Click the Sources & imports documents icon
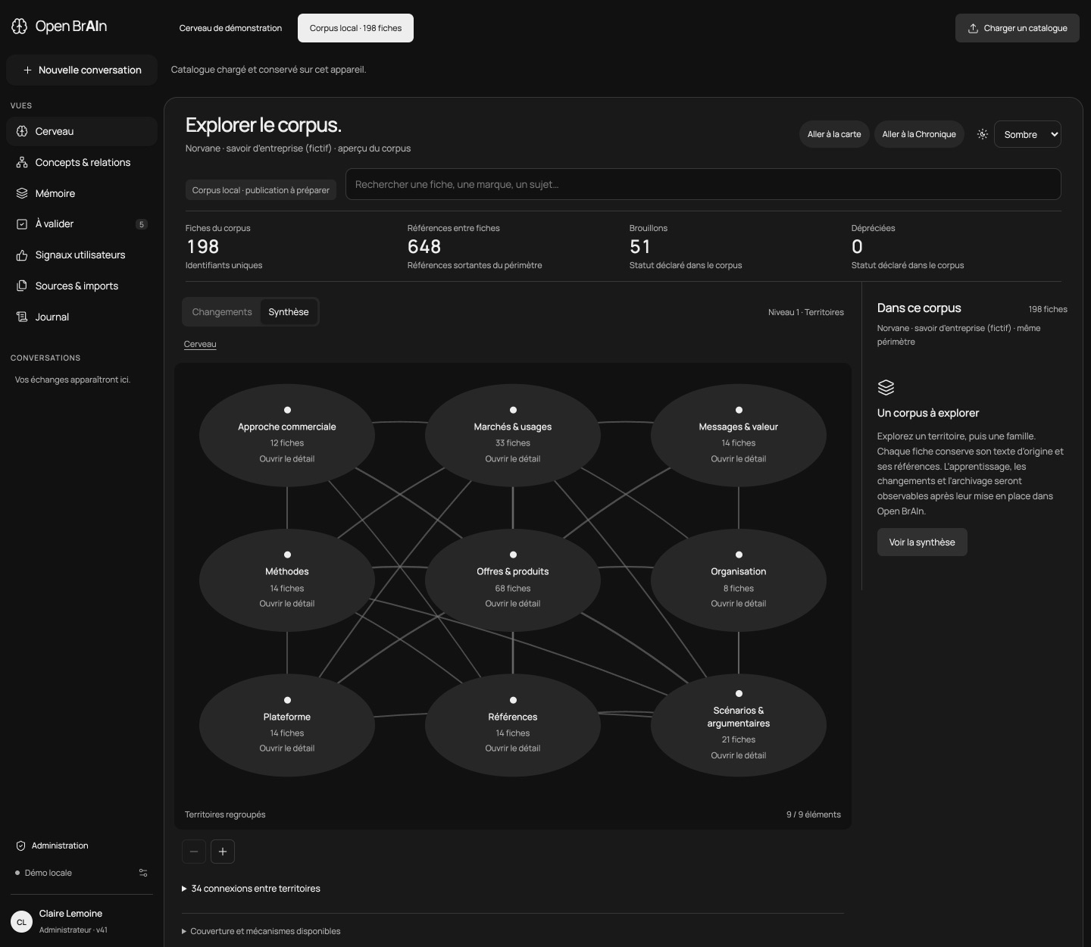 coord(22,286)
